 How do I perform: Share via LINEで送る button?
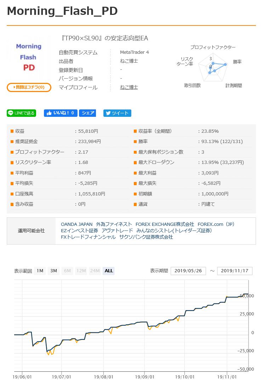pyautogui.click(x=22, y=113)
